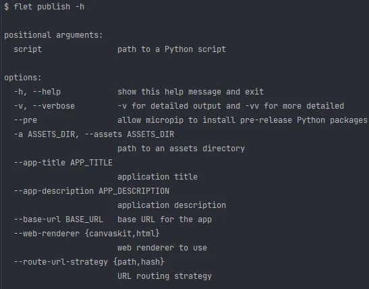
Task: Select the '--web-renderer {canvaskit,html}' option
Action: [x=87, y=234]
